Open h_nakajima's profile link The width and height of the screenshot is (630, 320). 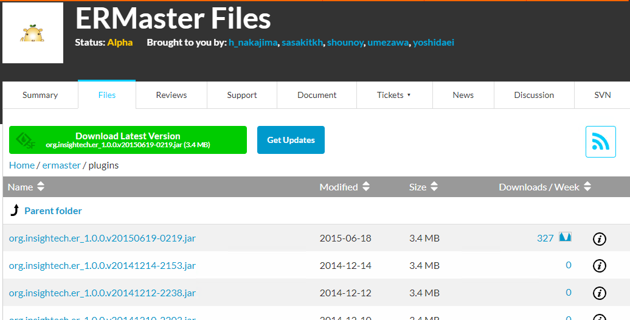tap(253, 43)
